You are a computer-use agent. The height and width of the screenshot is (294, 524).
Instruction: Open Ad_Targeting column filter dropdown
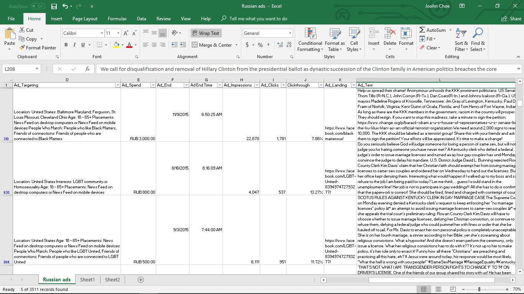(x=117, y=85)
